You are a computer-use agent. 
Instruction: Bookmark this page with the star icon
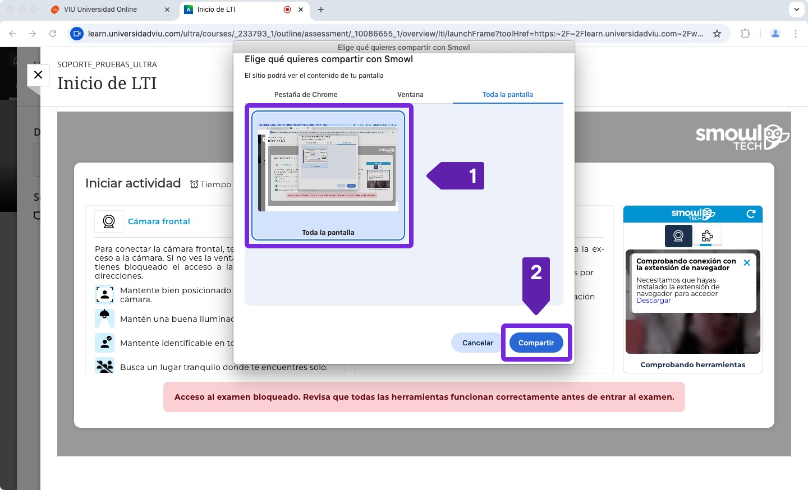[717, 34]
